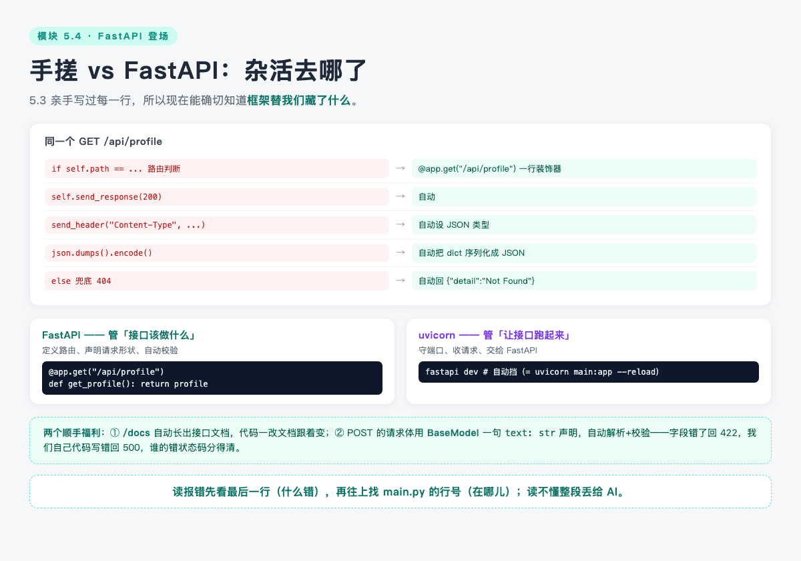This screenshot has width=801, height=561.
Task: Click the subtitle 同一个 GET /api/profile
Action: [x=103, y=142]
